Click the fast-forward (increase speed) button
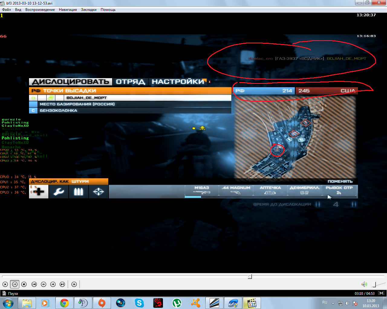387x309 pixels. [53, 284]
